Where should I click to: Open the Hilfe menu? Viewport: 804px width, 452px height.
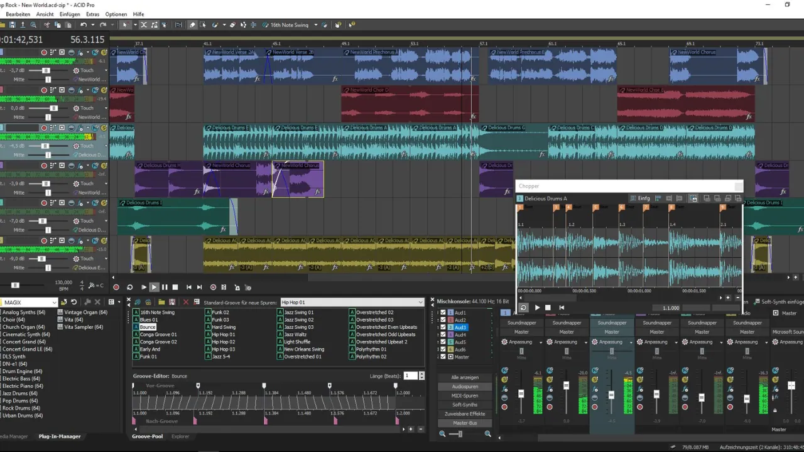(138, 14)
